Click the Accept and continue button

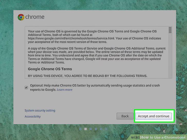coord(154,116)
